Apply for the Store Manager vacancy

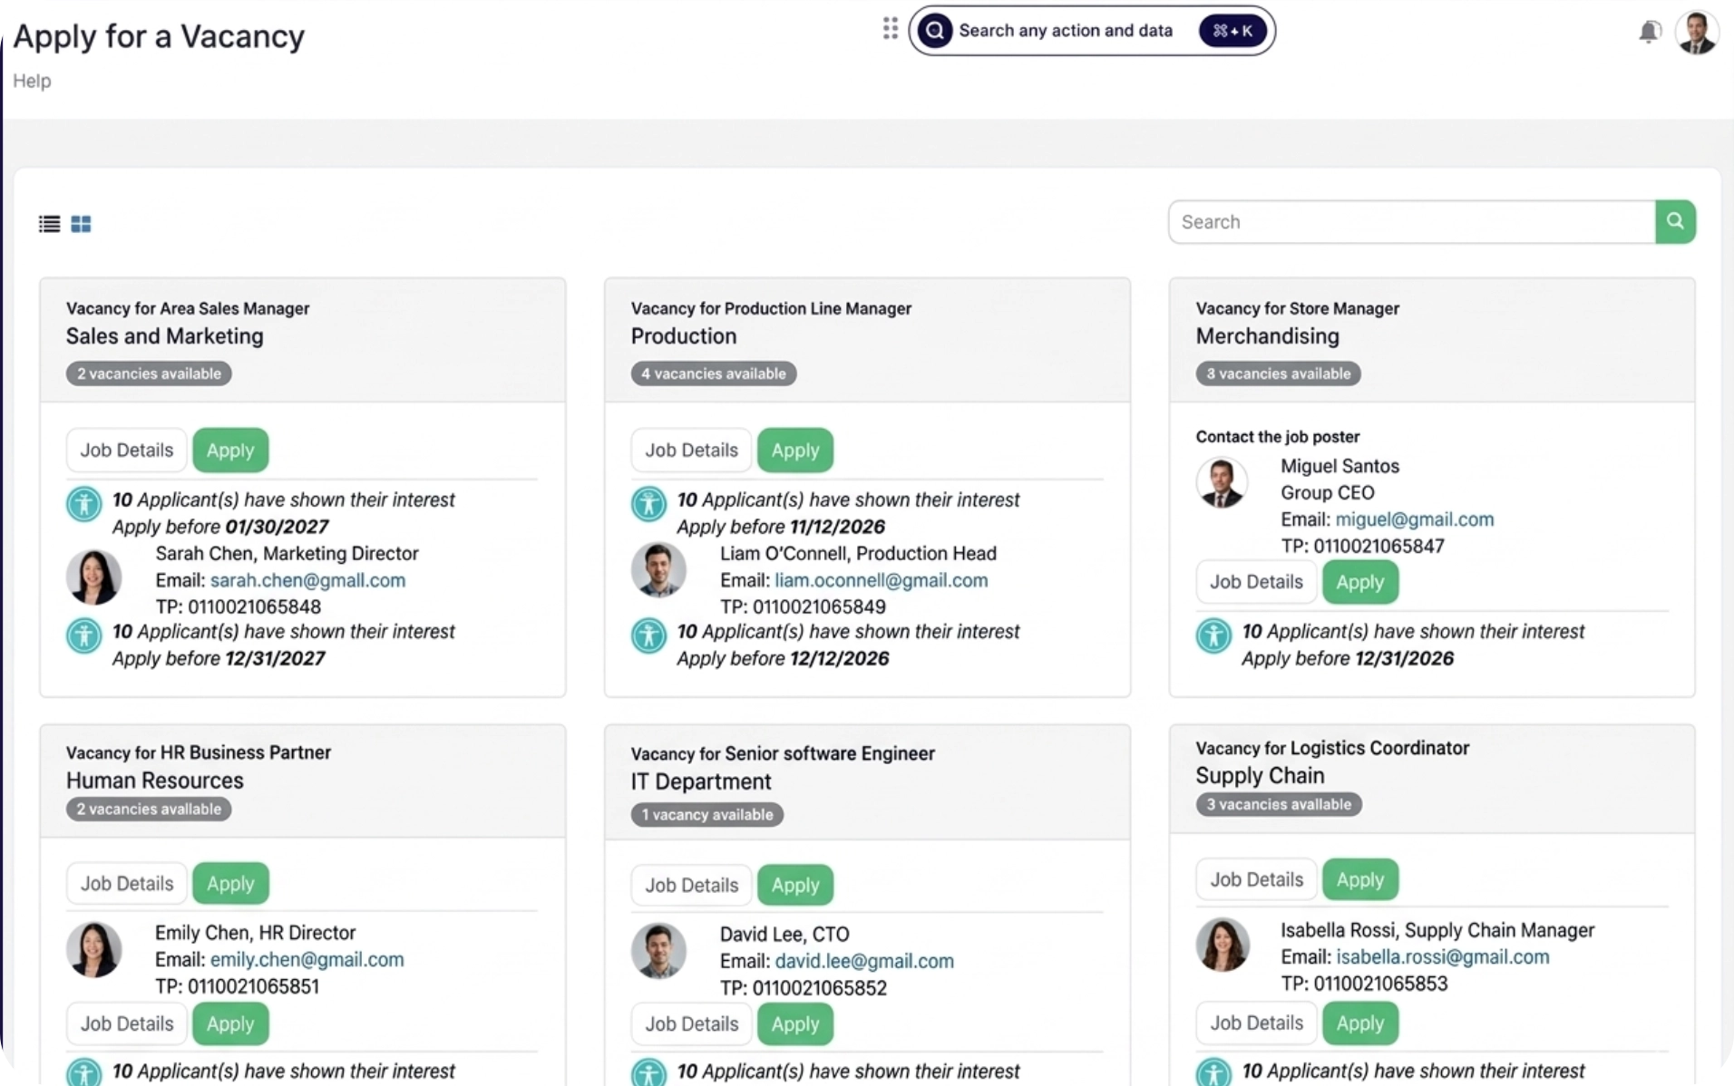click(x=1360, y=582)
